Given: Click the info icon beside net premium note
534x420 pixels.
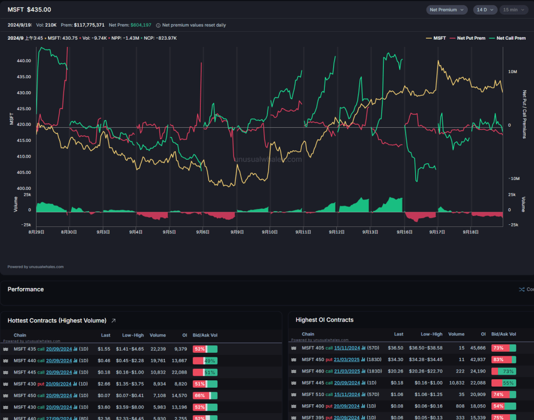Looking at the screenshot, I should (x=158, y=25).
